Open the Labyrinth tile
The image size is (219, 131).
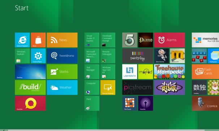point(130,72)
